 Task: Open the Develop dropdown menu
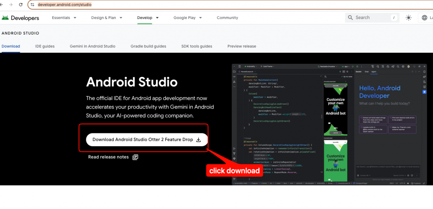[148, 18]
